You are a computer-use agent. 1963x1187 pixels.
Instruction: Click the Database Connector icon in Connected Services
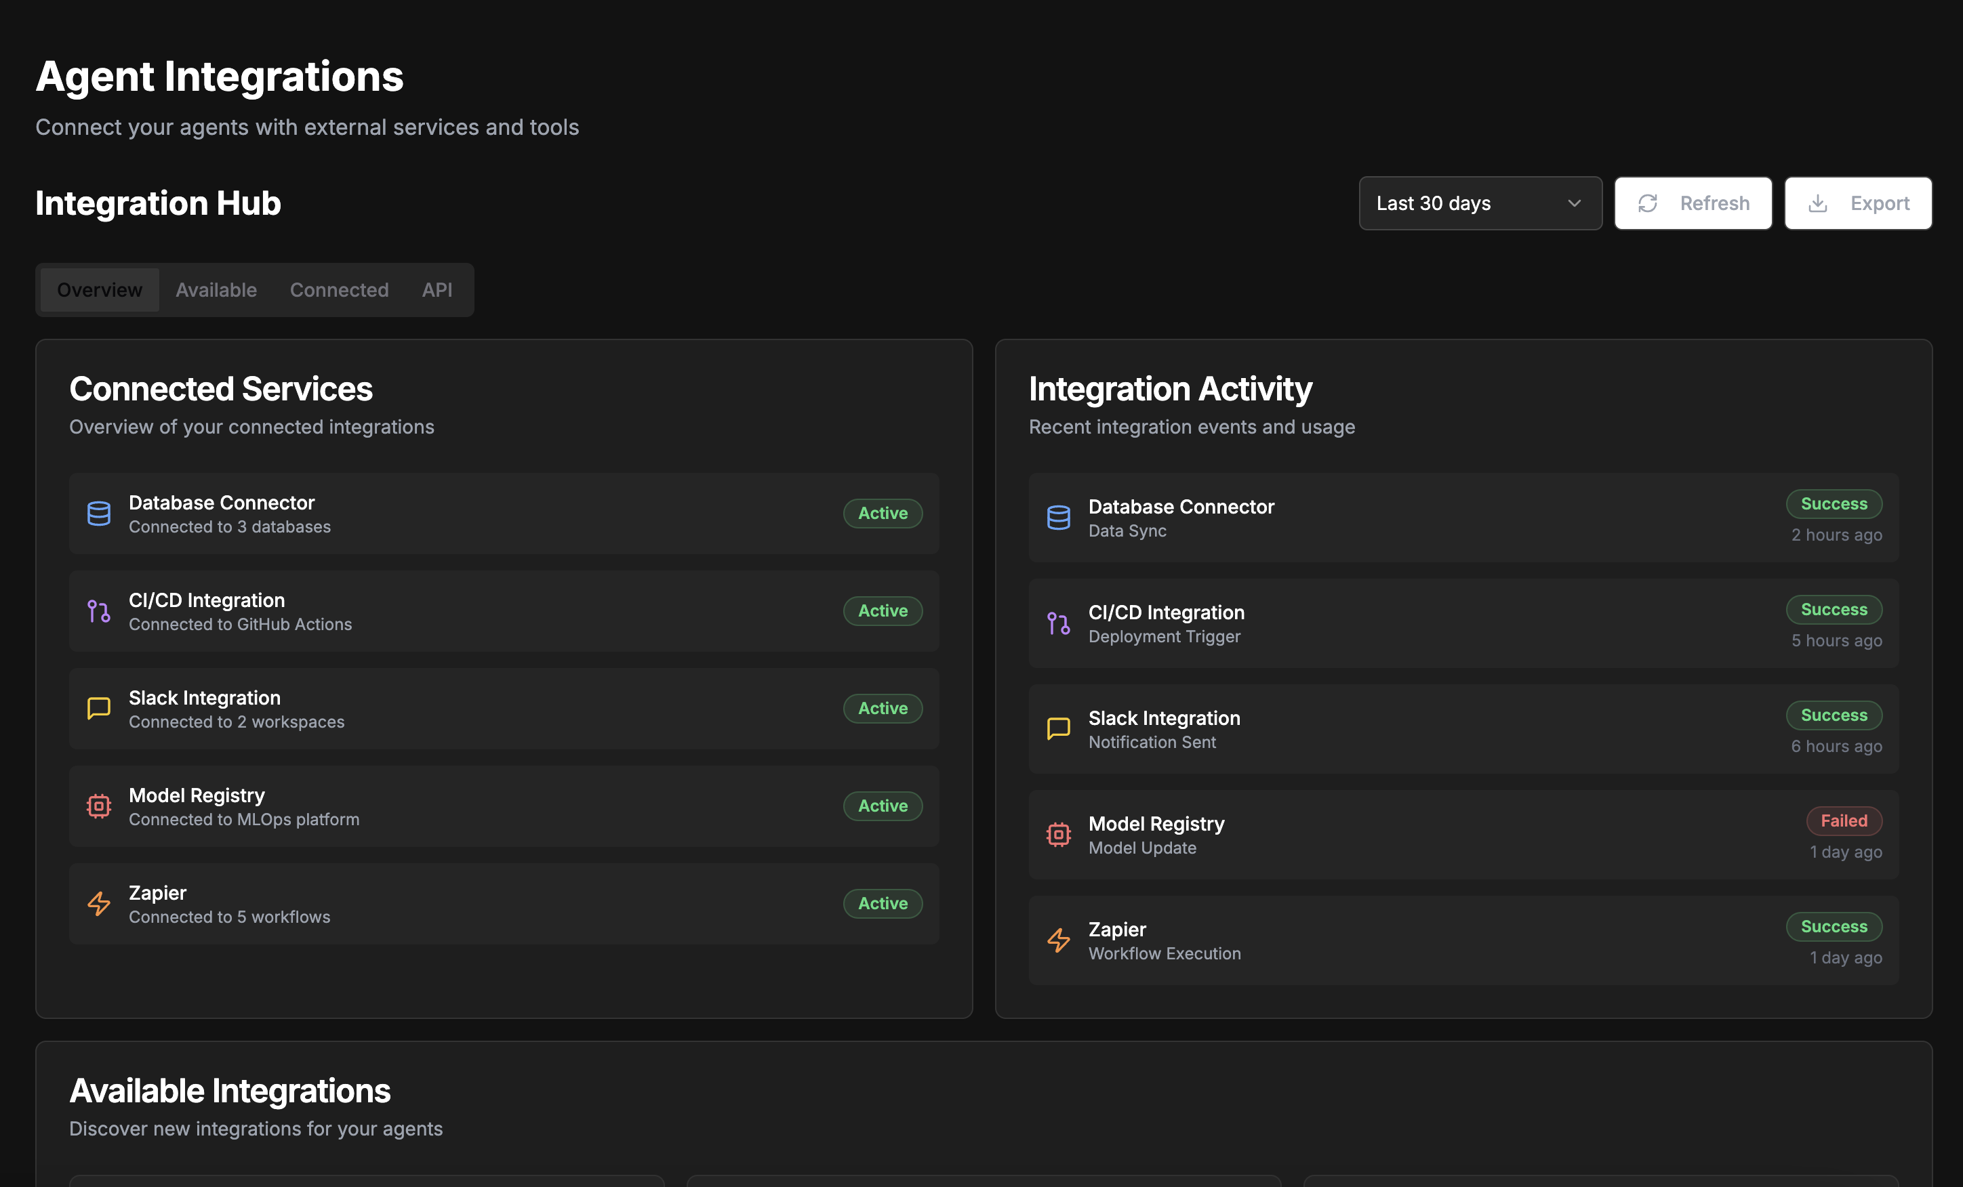[x=99, y=514]
